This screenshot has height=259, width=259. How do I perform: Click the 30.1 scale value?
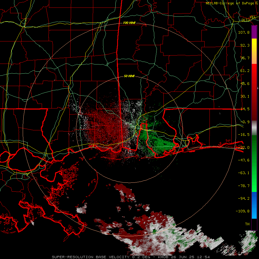point(245,96)
